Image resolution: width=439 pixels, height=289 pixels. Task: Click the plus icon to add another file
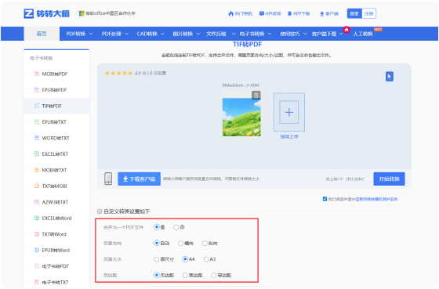click(x=289, y=112)
